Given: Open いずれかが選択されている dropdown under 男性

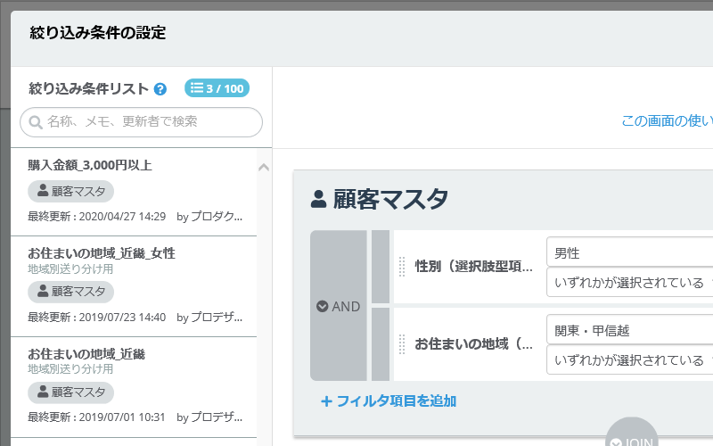Looking at the screenshot, I should click(x=629, y=283).
